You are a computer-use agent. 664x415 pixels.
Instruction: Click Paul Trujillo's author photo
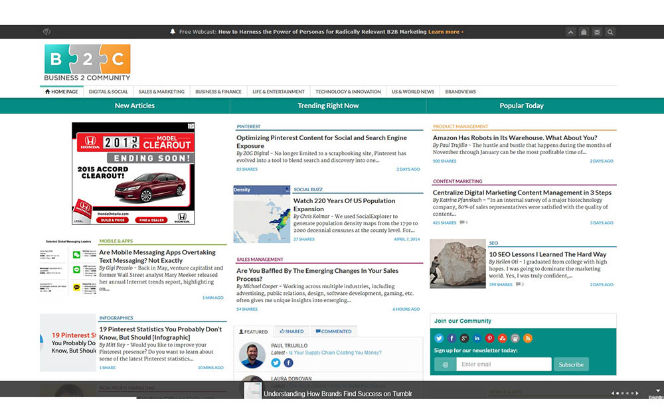click(x=252, y=355)
